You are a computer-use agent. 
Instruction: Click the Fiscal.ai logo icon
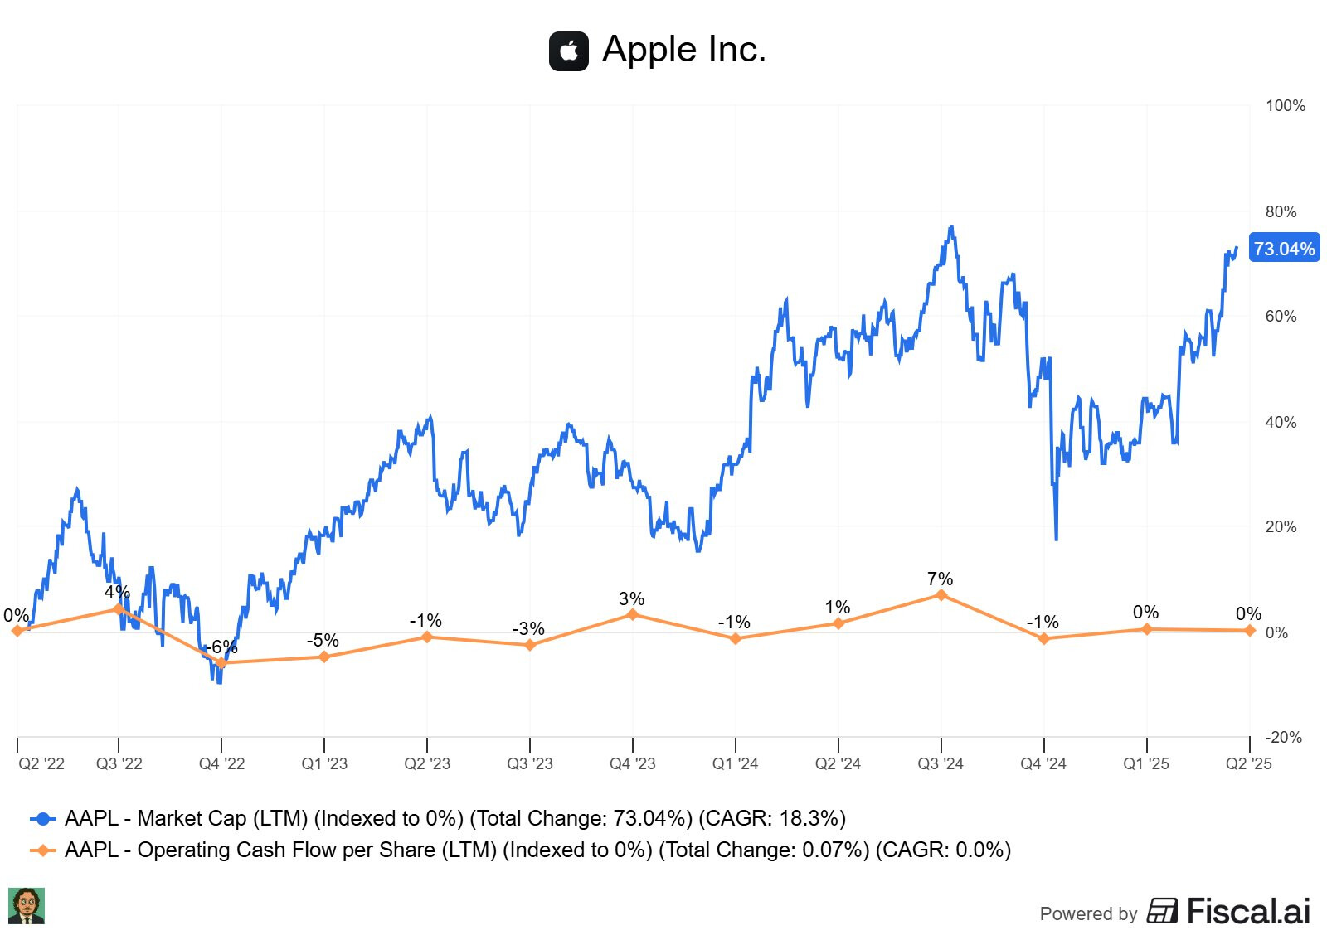(x=1162, y=910)
